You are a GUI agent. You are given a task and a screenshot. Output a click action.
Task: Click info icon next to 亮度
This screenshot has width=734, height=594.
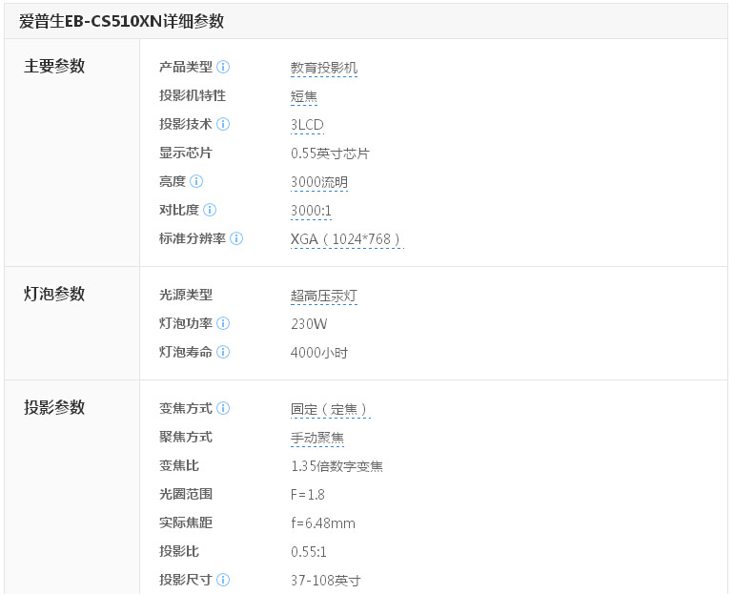[196, 181]
